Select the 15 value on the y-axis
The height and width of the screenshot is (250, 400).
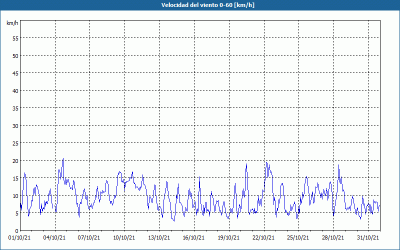tap(15, 178)
